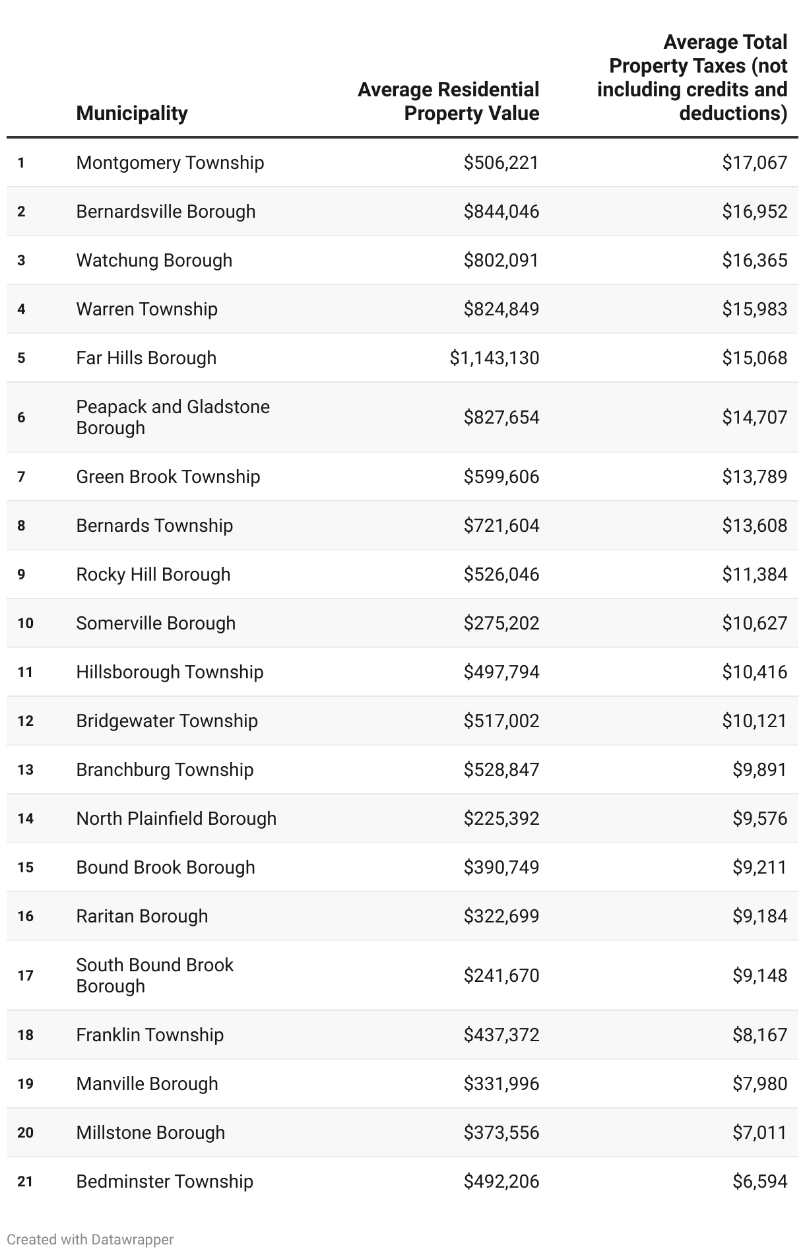Select Bedminster Township tax amount $6,594
This screenshot has height=1255, width=805.
point(759,1182)
